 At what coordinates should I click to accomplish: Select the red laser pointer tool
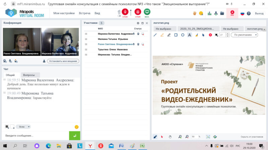coord(162,137)
